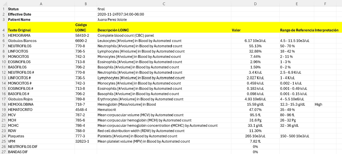The width and height of the screenshot is (342, 154).
Task: Select the 'NEUTROFILOS' cell in row 7
Action: coord(41,46)
